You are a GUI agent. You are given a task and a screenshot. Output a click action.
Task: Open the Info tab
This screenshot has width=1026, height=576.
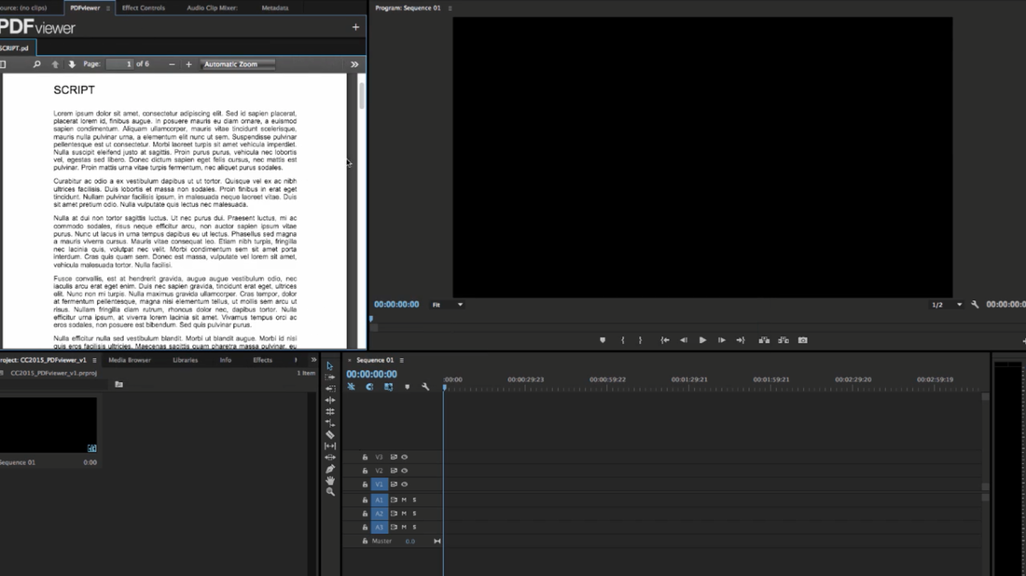pyautogui.click(x=225, y=361)
